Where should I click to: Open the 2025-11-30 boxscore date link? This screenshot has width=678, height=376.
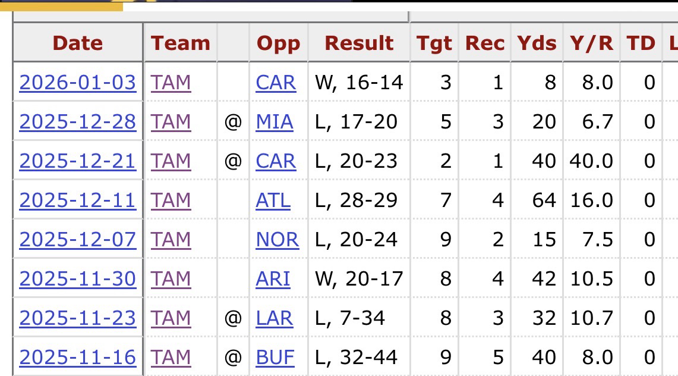coord(77,278)
